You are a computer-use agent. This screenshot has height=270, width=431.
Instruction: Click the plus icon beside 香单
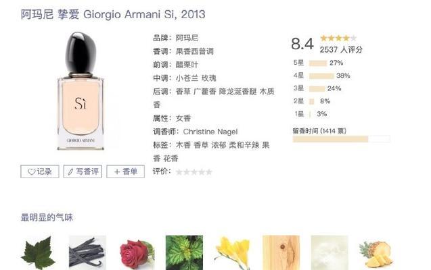pos(117,172)
